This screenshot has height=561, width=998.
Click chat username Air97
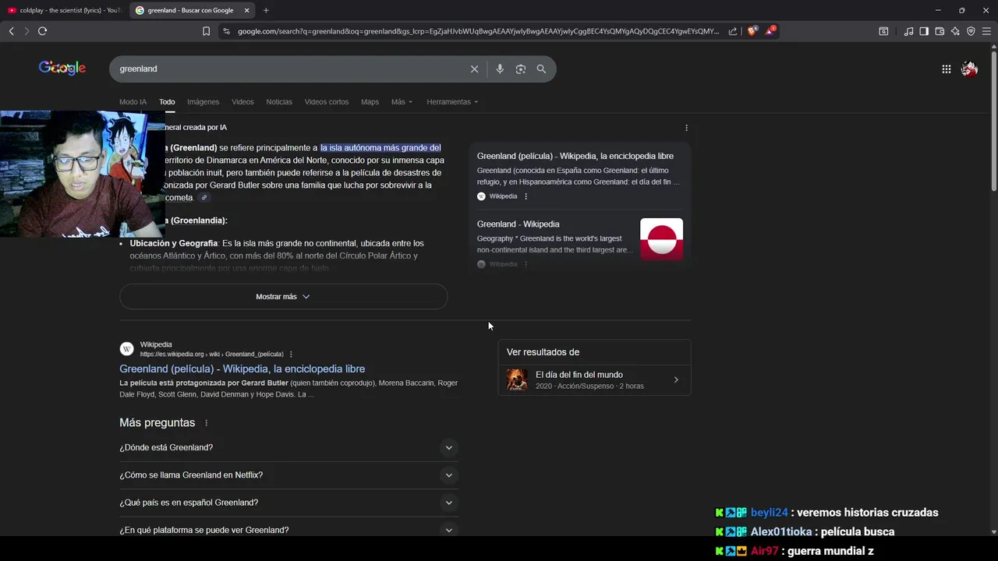[x=764, y=551]
